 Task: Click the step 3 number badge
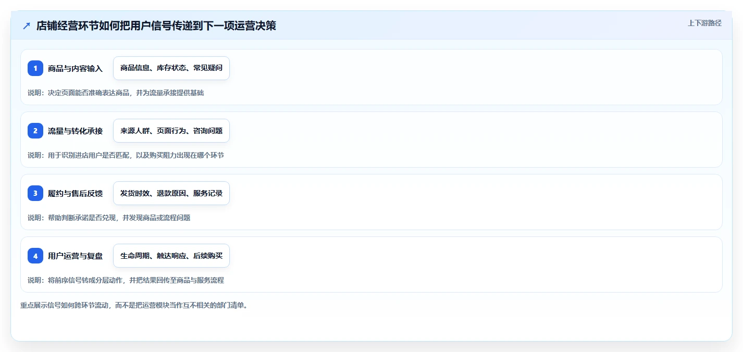tap(35, 193)
